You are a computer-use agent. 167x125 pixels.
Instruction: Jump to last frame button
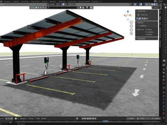point(95,119)
